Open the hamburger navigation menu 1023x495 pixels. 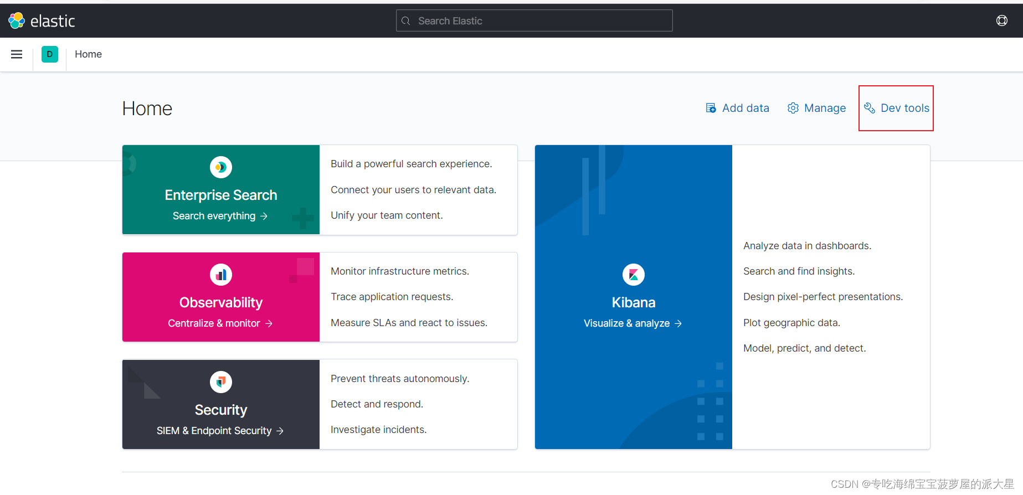[17, 54]
